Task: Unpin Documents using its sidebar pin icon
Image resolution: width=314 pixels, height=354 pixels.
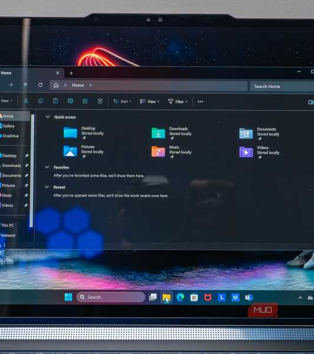Action: (x=26, y=175)
